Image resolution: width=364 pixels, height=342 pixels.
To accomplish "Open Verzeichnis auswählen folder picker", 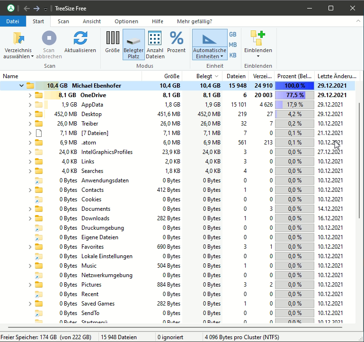I will 18,45.
